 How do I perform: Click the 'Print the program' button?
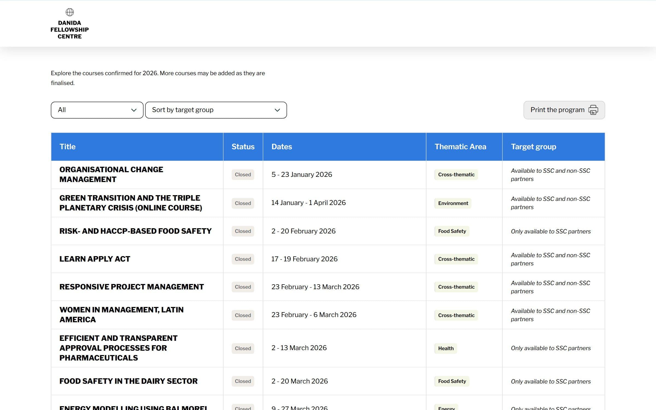[564, 110]
